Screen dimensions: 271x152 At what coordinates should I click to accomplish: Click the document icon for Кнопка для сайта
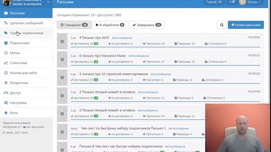click(x=6, y=73)
